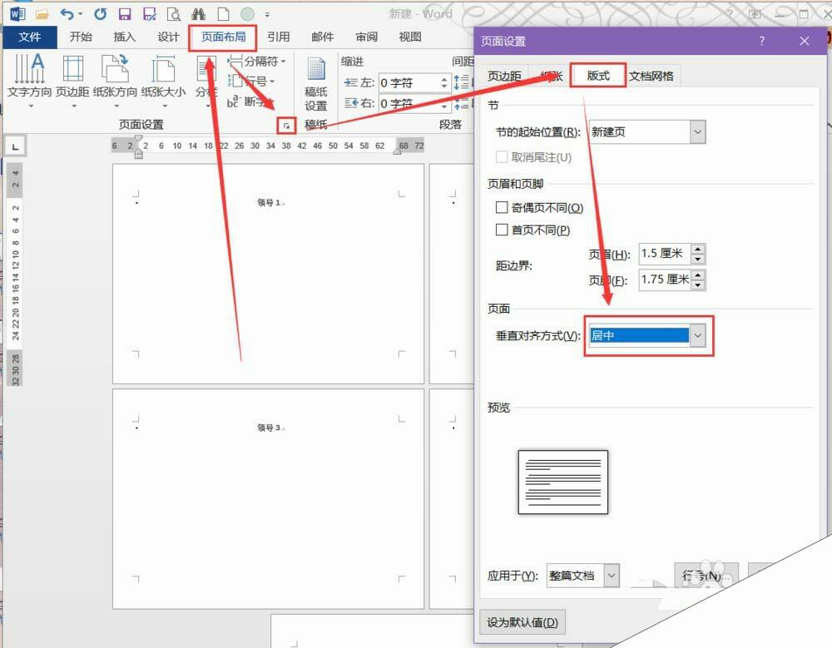Image resolution: width=832 pixels, height=648 pixels.
Task: Click the right indent 右 input field
Action: pyautogui.click(x=409, y=103)
